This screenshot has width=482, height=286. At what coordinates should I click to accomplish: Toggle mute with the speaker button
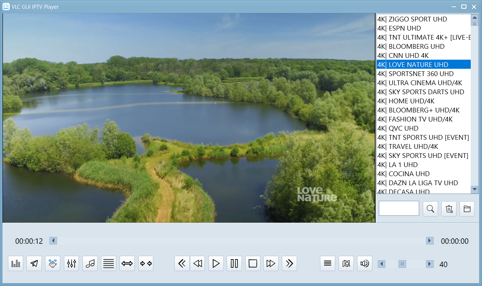365,263
